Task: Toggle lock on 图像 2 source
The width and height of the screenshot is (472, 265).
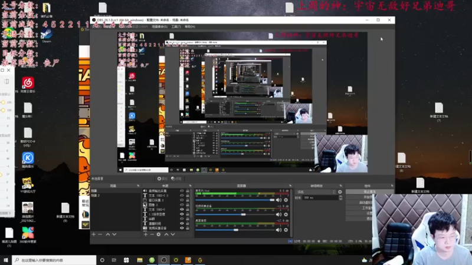Action: point(187,204)
